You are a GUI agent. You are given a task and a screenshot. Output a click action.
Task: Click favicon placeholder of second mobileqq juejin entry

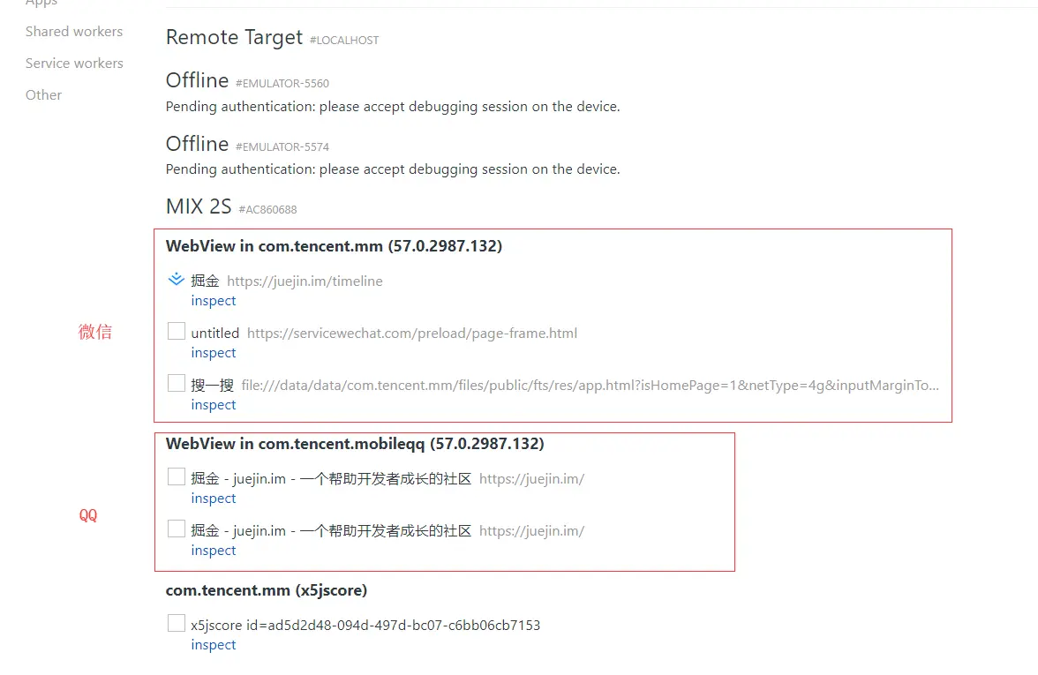[x=177, y=529]
